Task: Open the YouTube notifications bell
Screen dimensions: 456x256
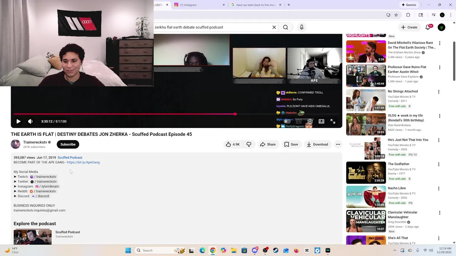Action: 428,27
